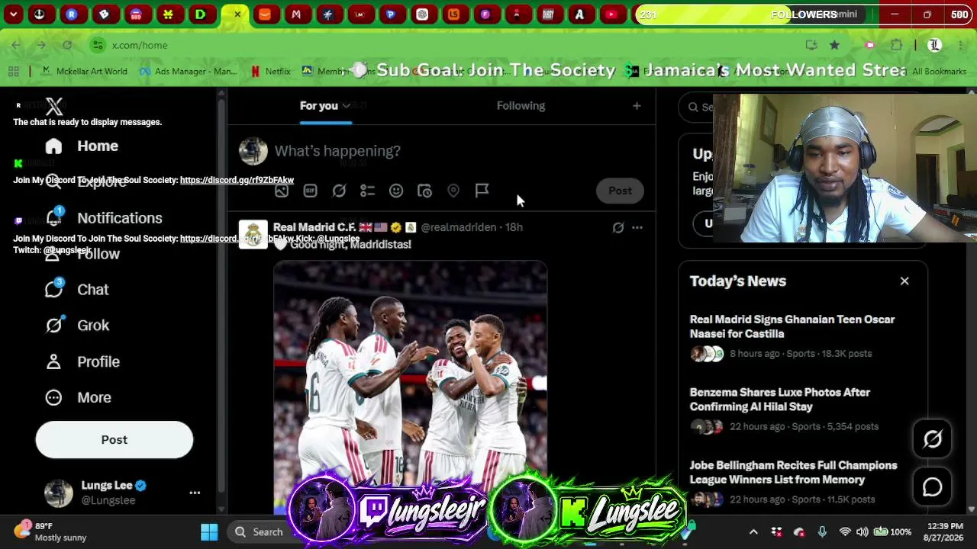Expand the For you feed dropdown arrow
Viewport: 977px width, 549px height.
pos(346,106)
